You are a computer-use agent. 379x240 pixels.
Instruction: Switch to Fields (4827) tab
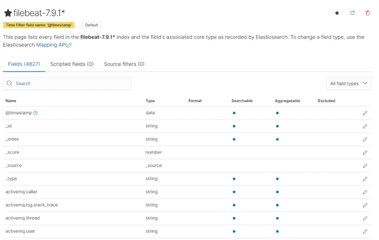[x=24, y=64]
